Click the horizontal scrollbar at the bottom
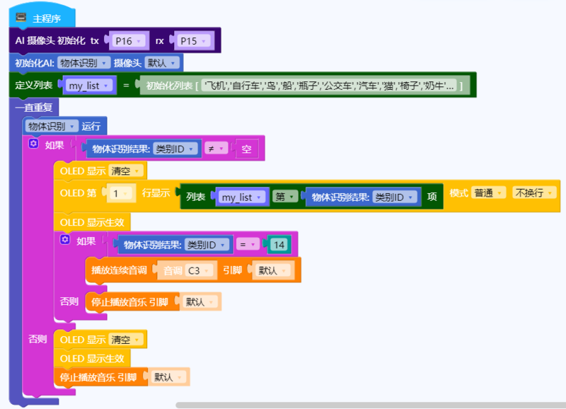 click(368, 405)
